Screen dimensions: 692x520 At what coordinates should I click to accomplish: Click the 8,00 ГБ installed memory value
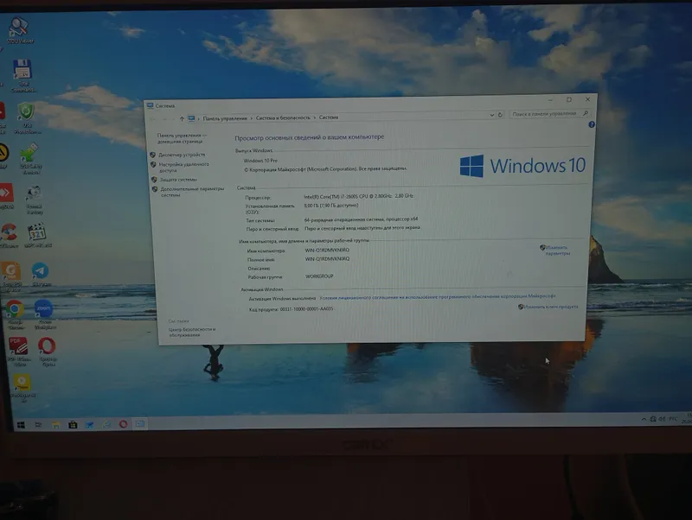click(331, 206)
